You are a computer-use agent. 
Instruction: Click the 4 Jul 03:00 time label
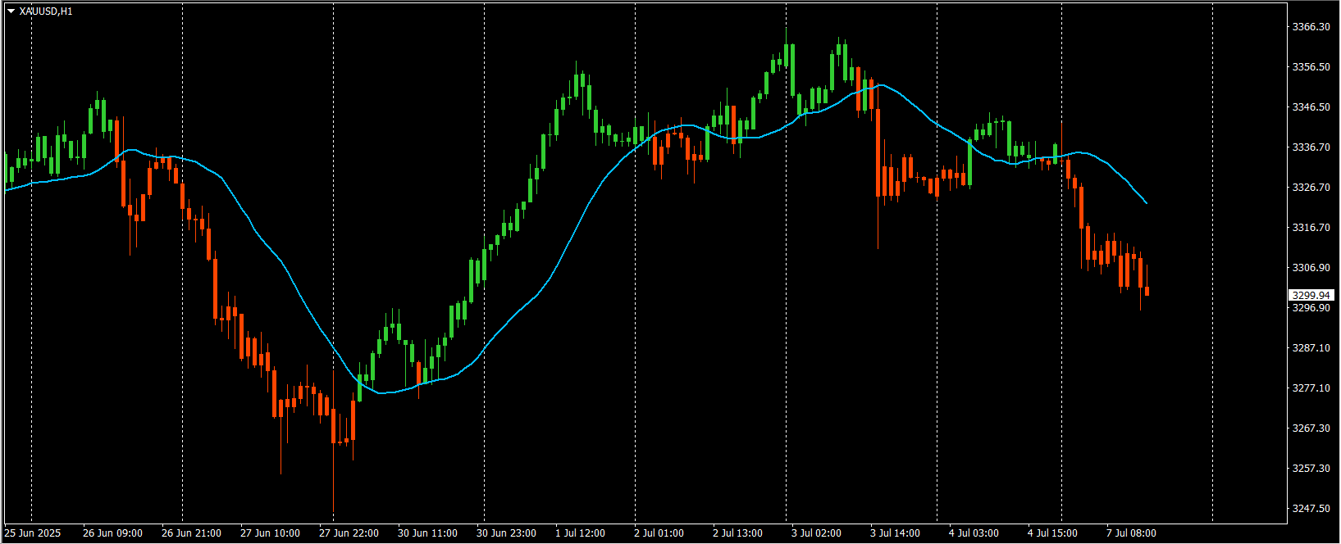pyautogui.click(x=974, y=533)
